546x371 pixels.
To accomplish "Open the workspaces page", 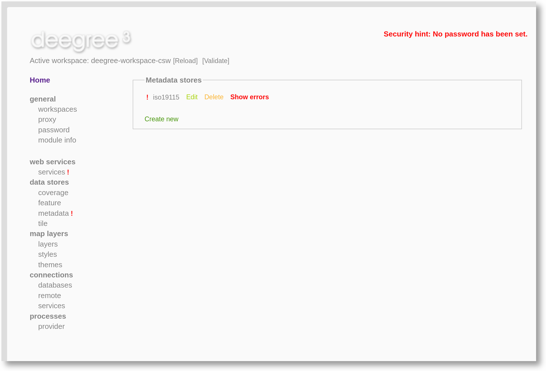I will [57, 109].
